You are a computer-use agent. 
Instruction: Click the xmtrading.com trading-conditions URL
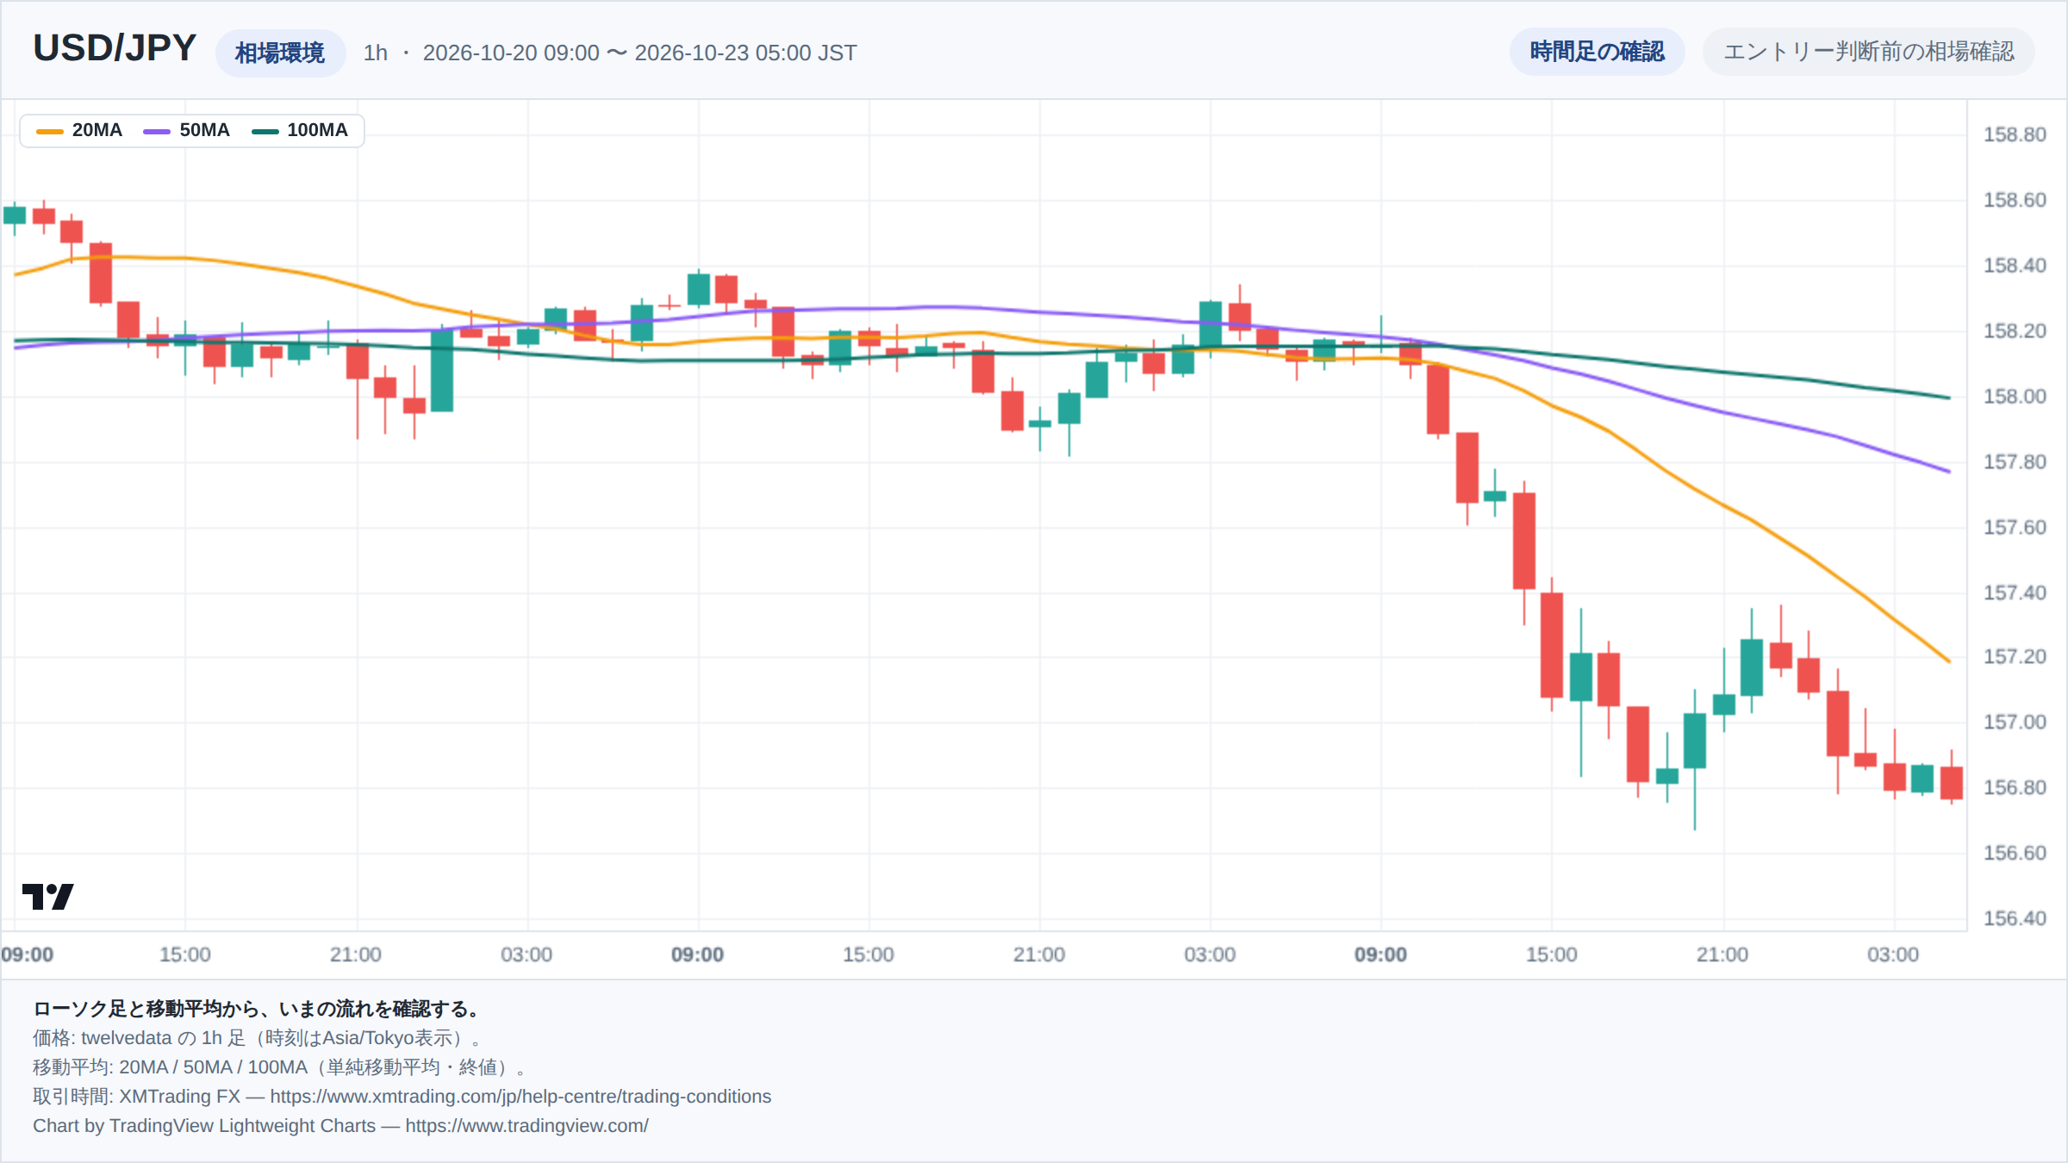520,1097
